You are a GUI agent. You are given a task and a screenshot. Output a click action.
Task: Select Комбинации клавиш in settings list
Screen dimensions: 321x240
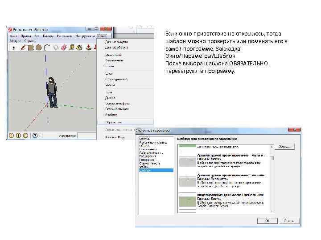(153, 143)
